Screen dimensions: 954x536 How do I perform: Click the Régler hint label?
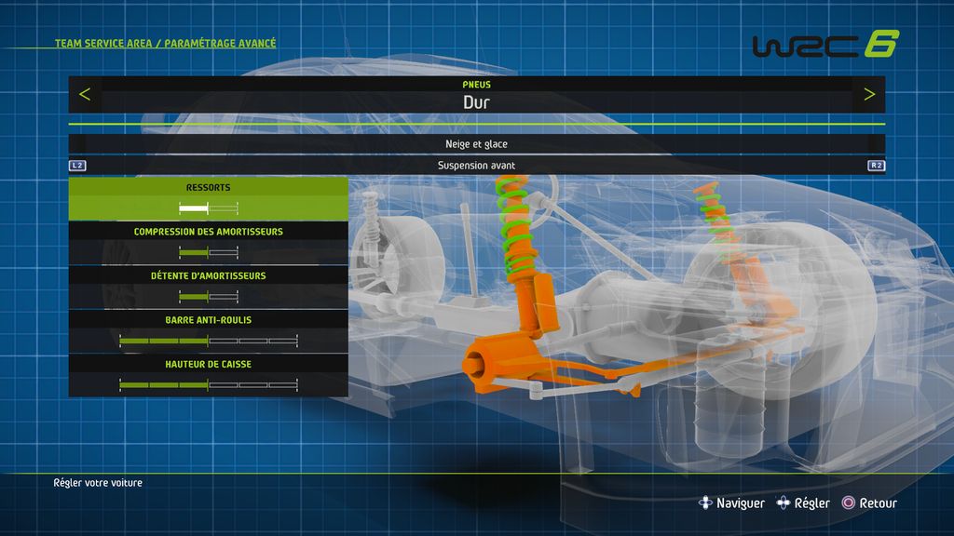coord(811,503)
